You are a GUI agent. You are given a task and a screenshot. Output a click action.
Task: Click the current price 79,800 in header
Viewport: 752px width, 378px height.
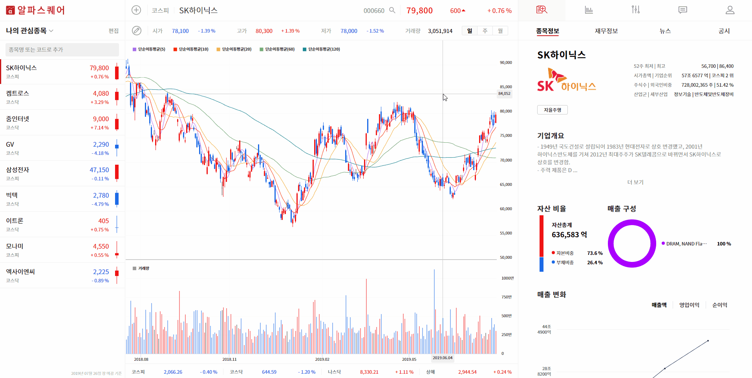tap(419, 11)
